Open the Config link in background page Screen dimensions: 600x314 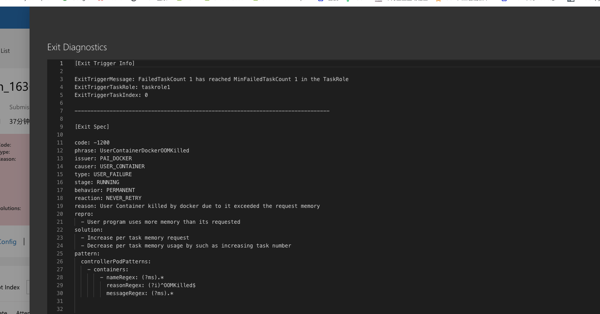point(8,242)
